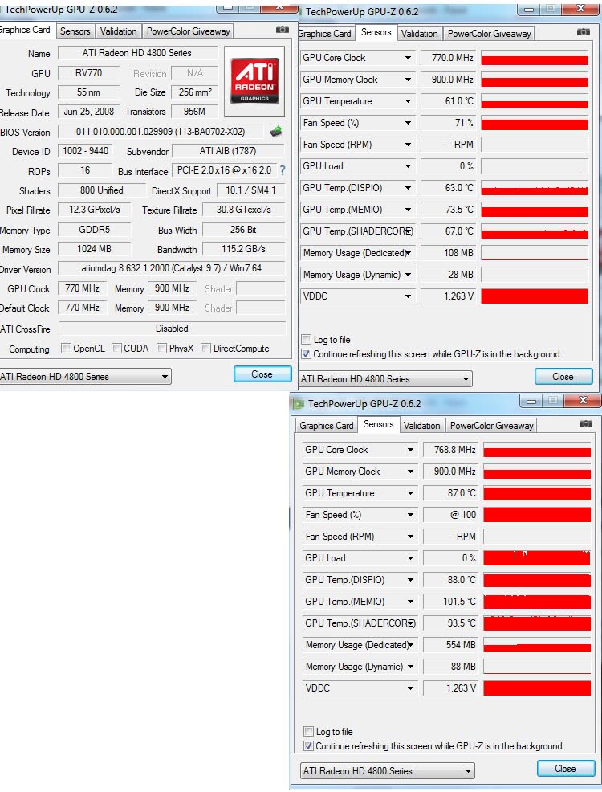Expand GPU Memory Clock dropdown in top window
Image resolution: width=602 pixels, height=792 pixels.
(408, 80)
